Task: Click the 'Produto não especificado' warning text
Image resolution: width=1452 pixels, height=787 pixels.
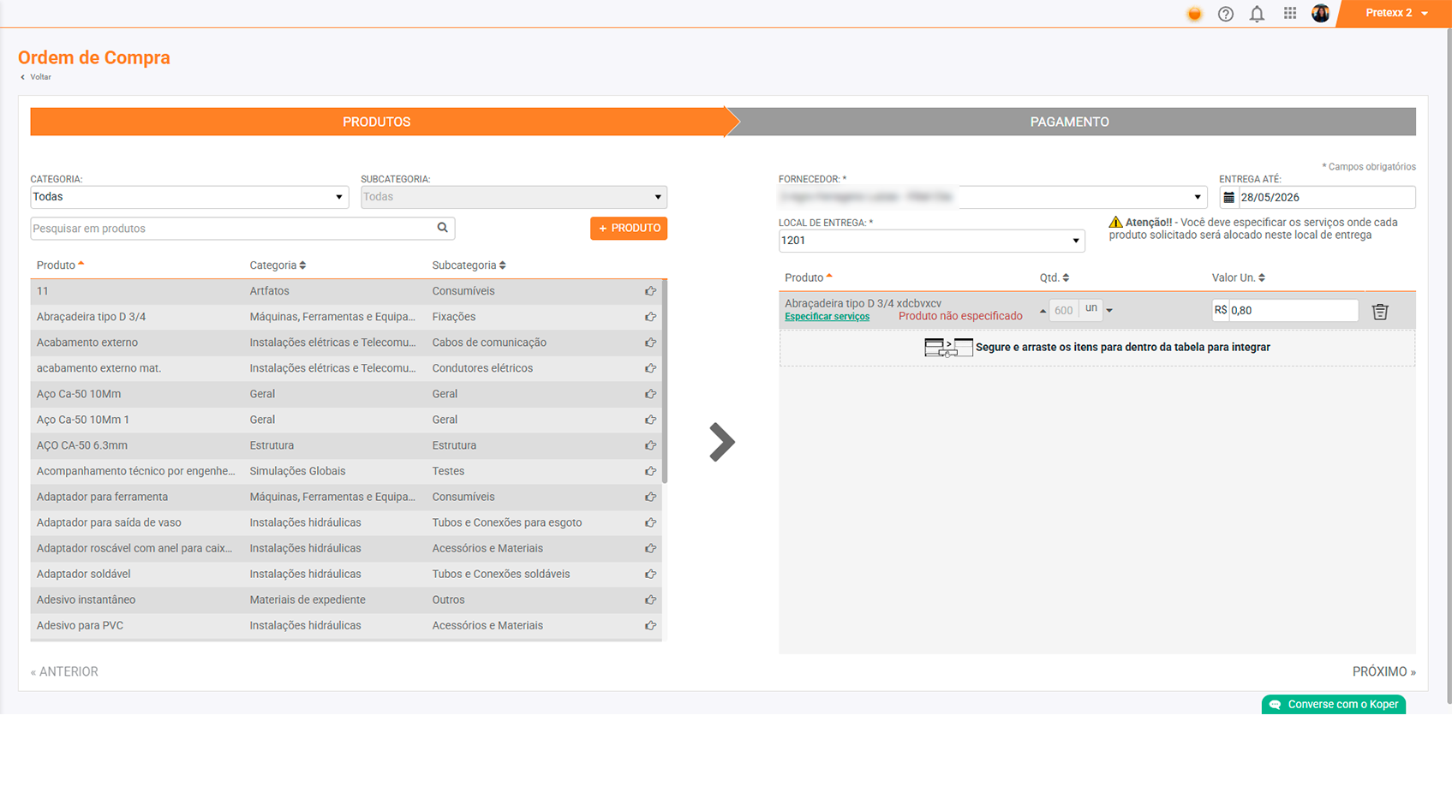Action: click(x=960, y=316)
